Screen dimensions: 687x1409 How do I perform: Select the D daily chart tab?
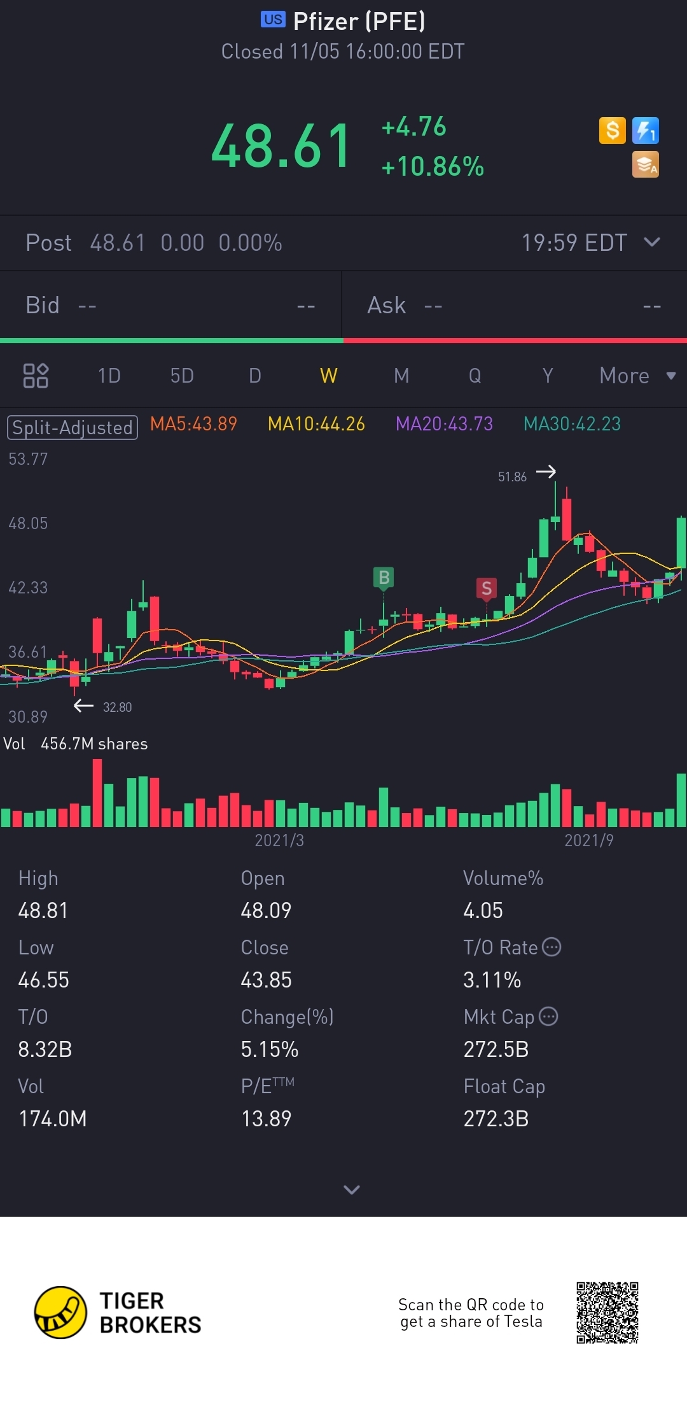point(255,376)
